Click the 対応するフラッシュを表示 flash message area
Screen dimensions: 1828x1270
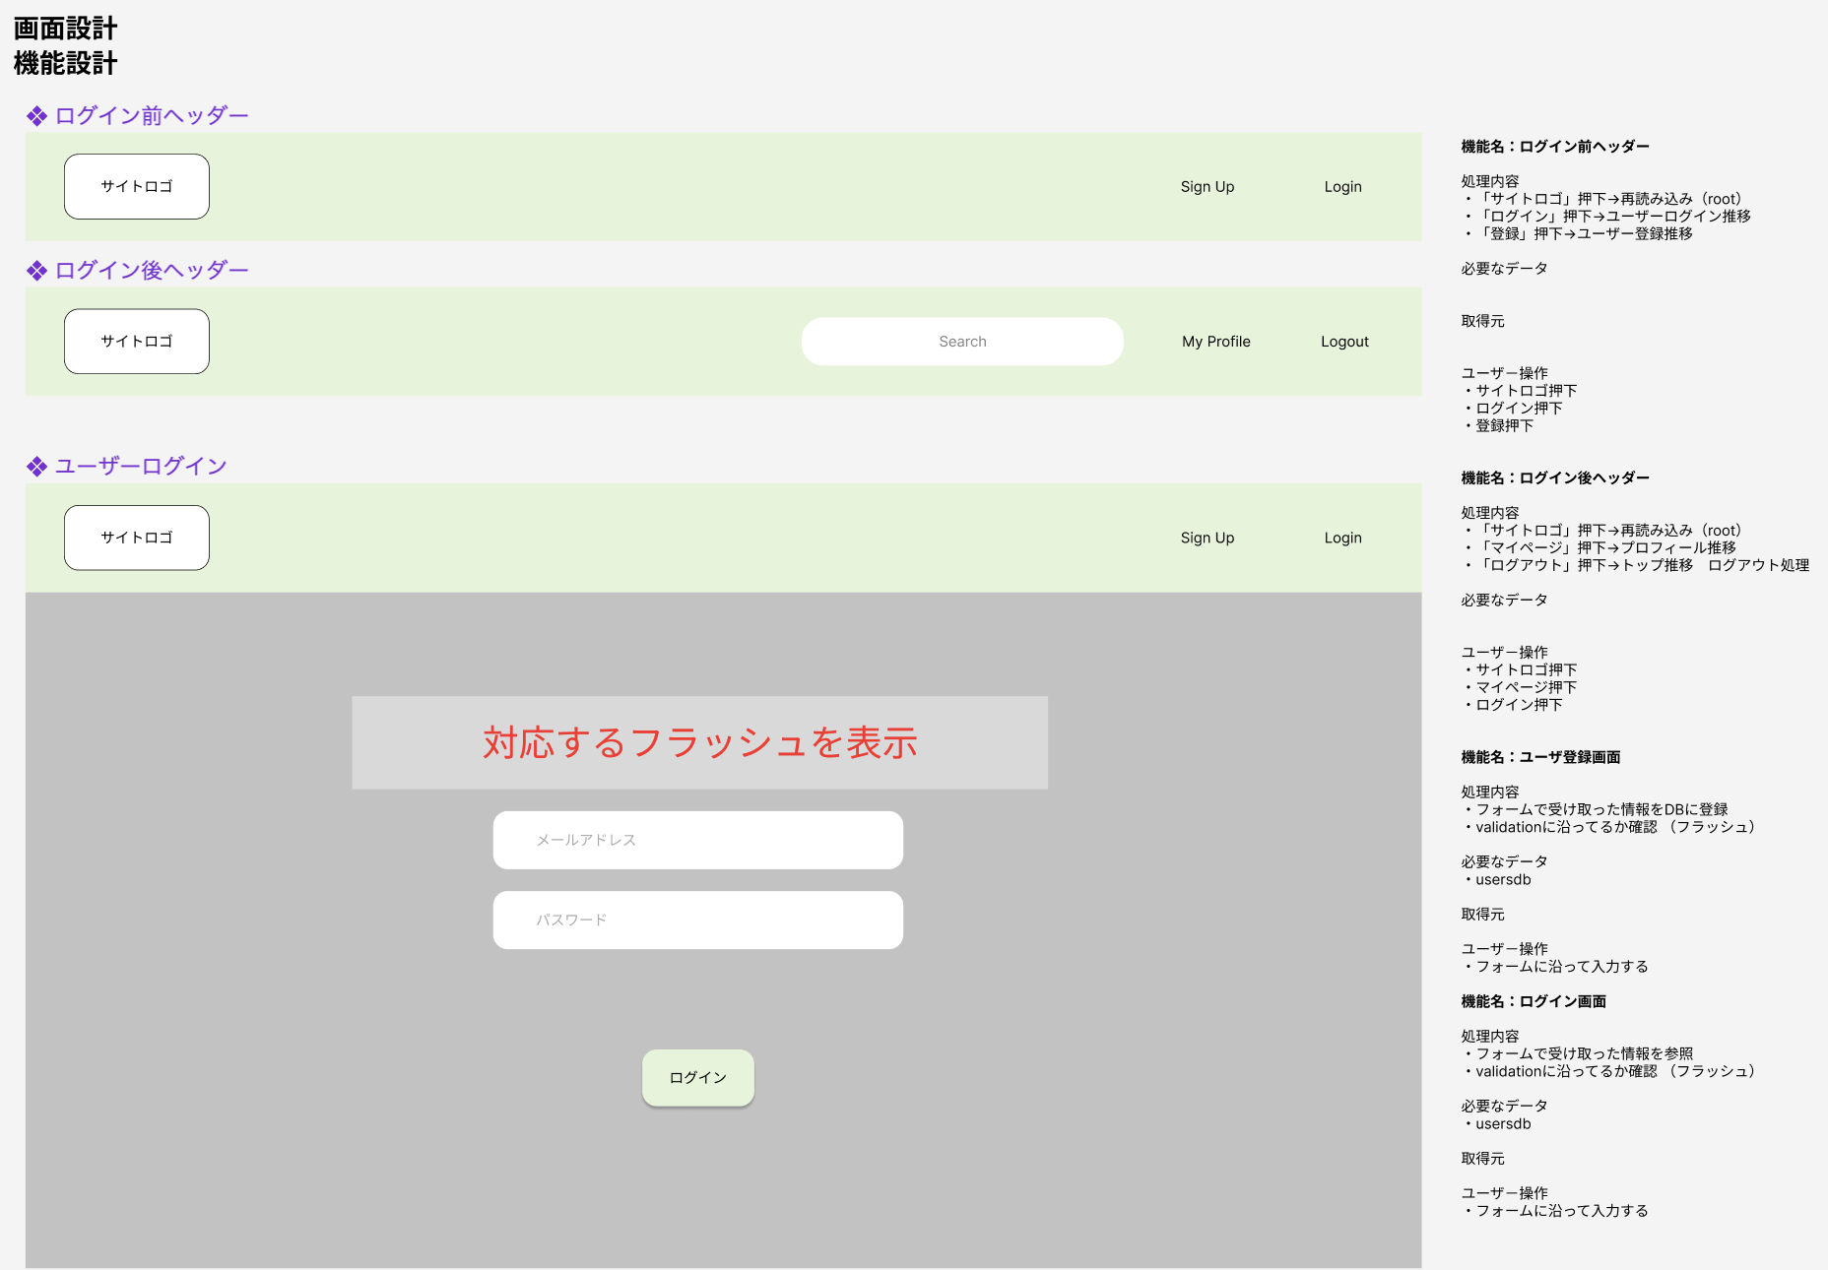pos(698,742)
